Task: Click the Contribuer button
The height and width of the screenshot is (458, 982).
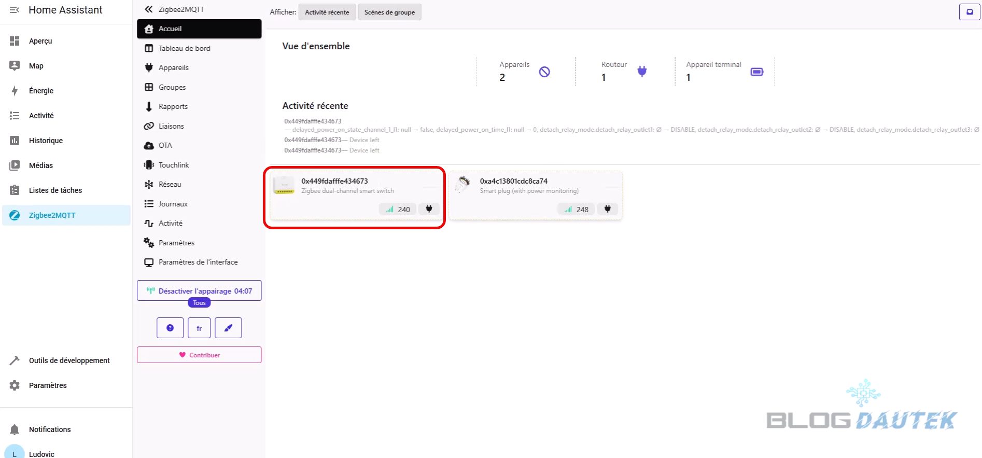Action: 199,355
